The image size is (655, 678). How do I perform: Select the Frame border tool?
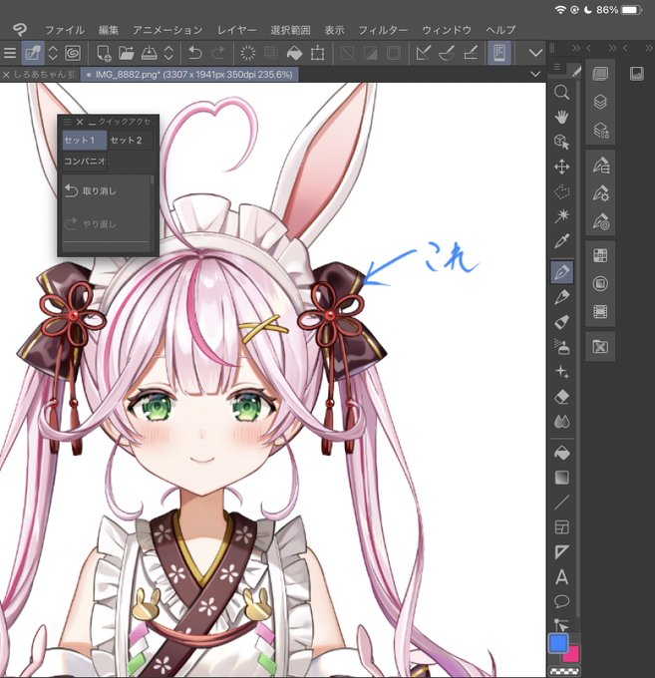(561, 527)
